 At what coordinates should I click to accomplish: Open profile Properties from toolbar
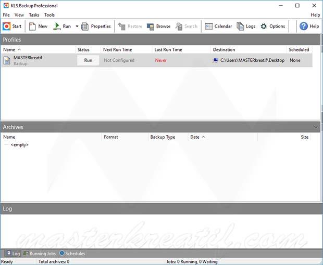96,27
